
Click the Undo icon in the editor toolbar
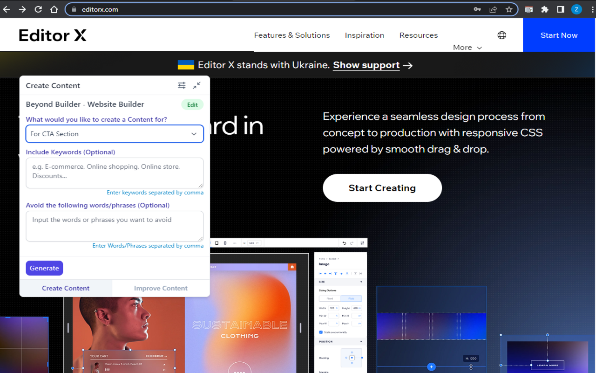(x=345, y=243)
